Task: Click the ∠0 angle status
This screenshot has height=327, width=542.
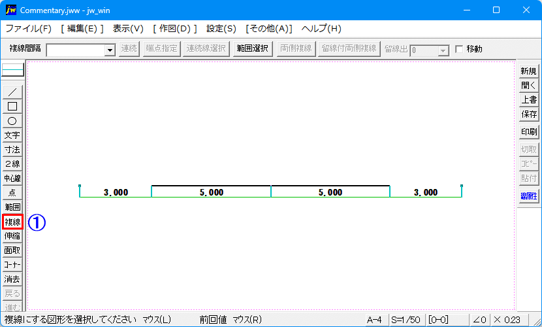Action: [480, 320]
